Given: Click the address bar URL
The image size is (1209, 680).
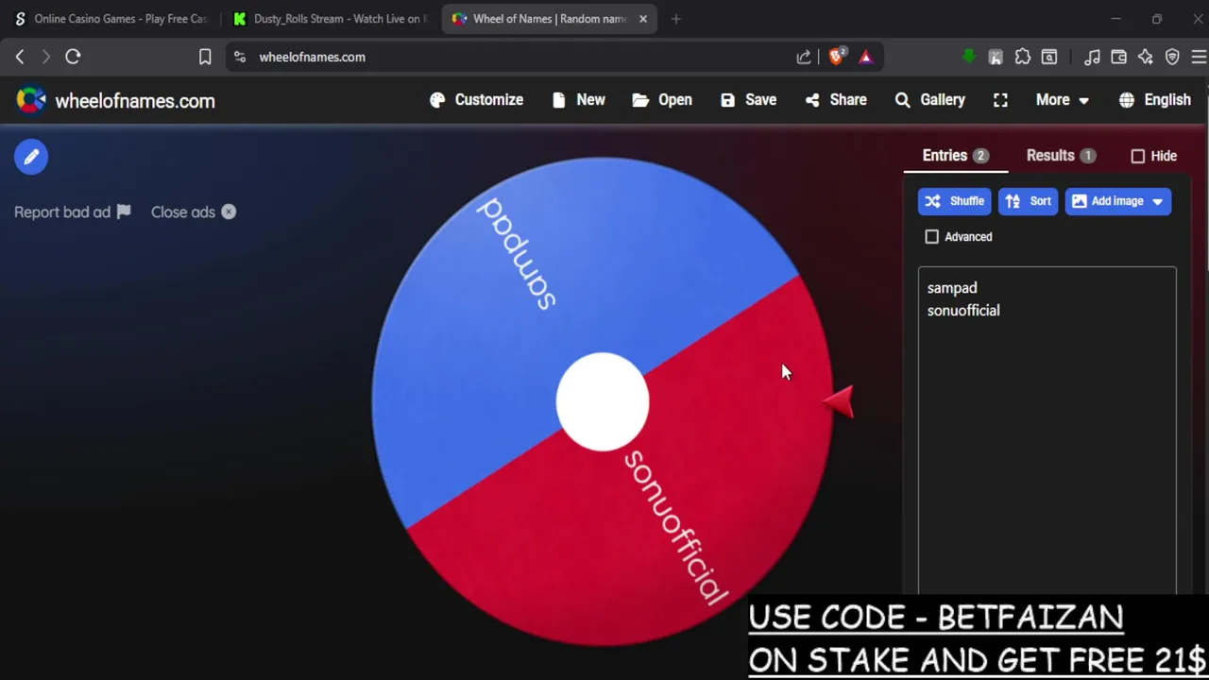Looking at the screenshot, I should (x=313, y=57).
